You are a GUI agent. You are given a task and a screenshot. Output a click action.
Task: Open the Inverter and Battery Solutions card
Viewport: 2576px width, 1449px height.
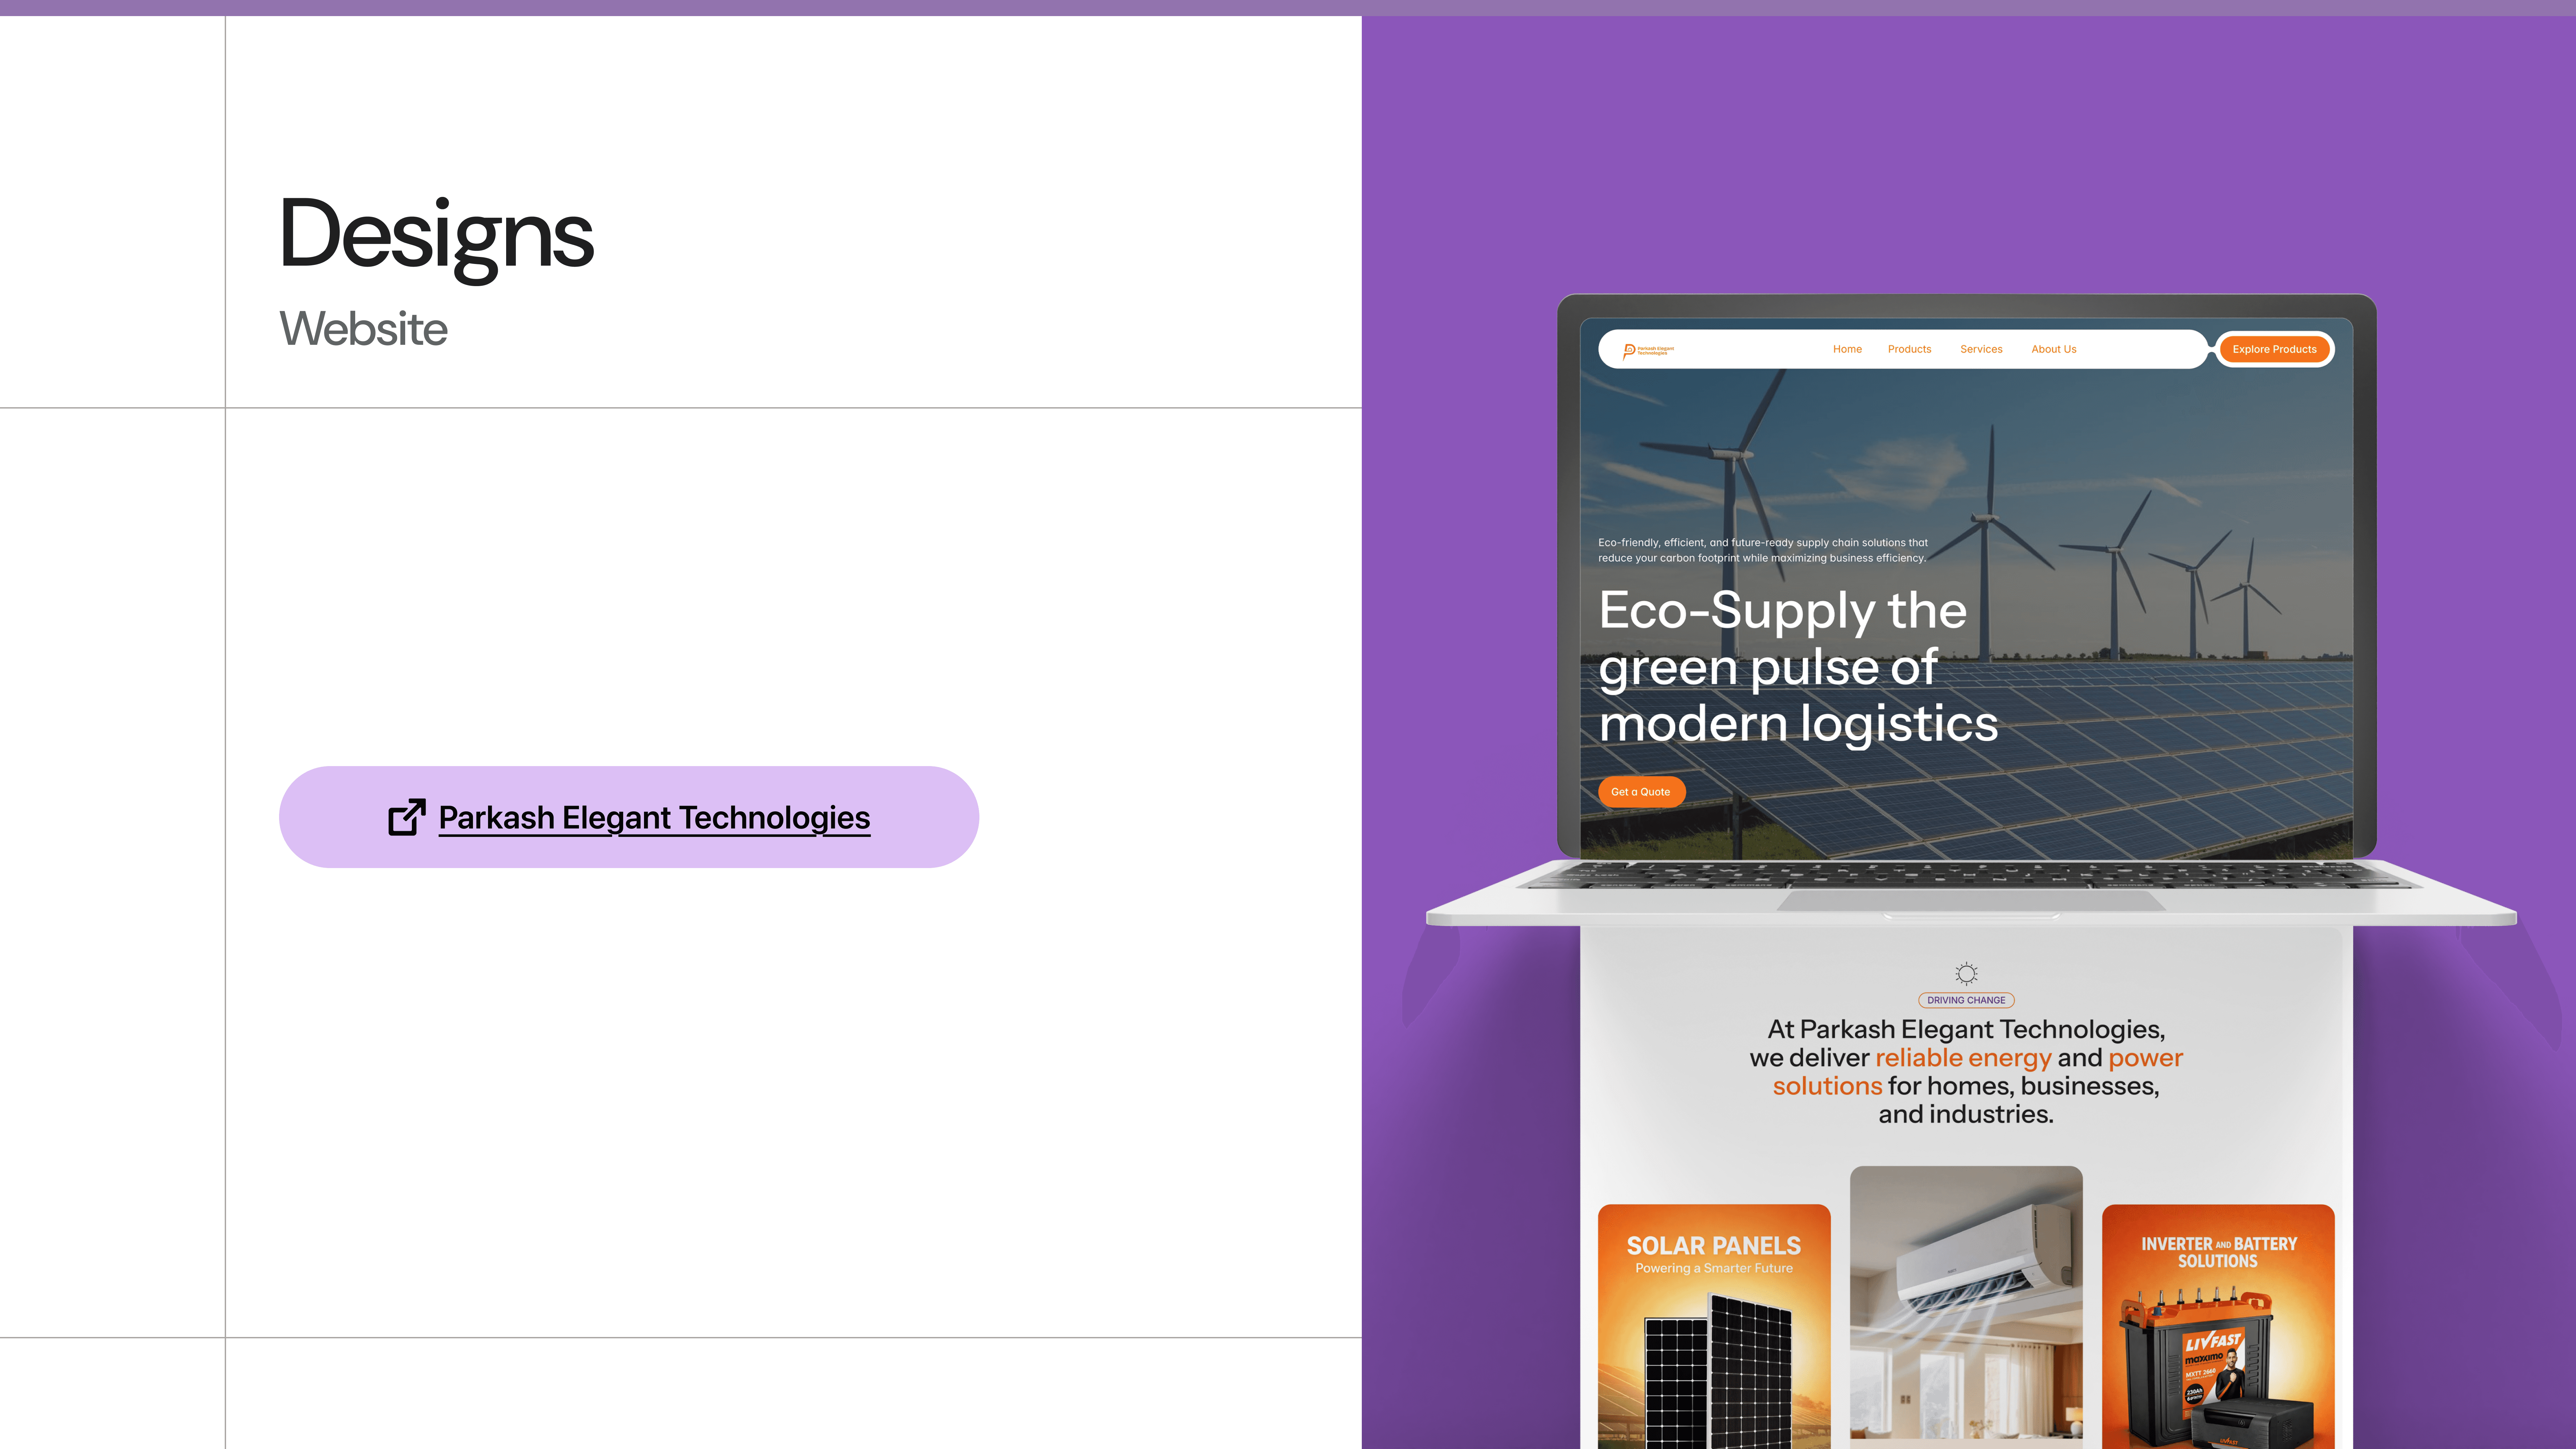point(2218,1326)
